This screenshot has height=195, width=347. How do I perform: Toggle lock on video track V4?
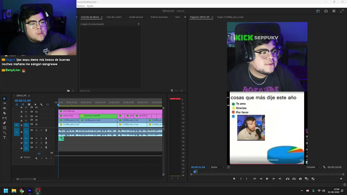(x=21, y=112)
